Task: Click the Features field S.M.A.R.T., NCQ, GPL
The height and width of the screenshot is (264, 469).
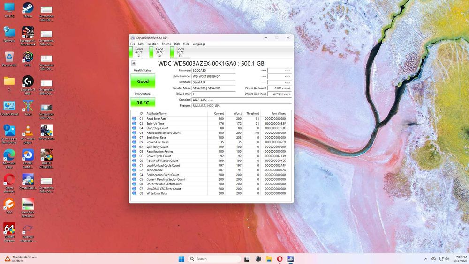Action: pos(242,106)
